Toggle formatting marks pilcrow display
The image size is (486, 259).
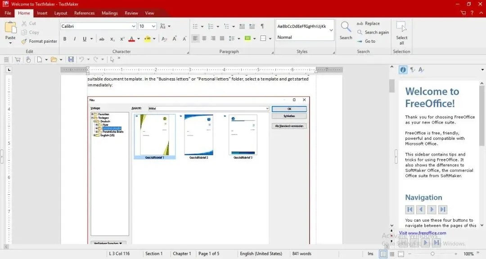(262, 27)
